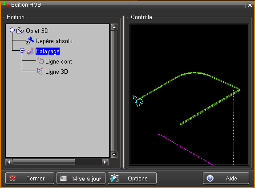This screenshot has width=255, height=188.
Task: Click the tree scroll down arrow
Action: 114,155
